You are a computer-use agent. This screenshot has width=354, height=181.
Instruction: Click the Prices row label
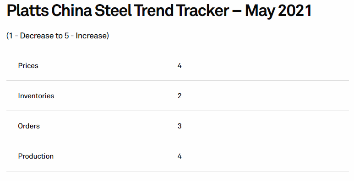point(28,66)
